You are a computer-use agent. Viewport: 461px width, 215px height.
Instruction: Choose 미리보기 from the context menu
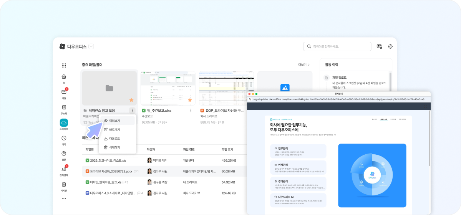point(117,121)
